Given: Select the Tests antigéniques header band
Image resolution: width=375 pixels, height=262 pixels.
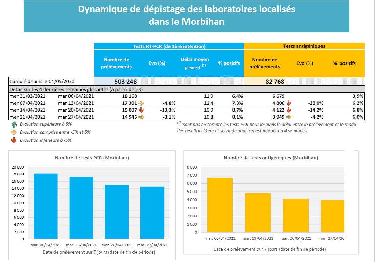Looking at the screenshot, I should 304,46.
